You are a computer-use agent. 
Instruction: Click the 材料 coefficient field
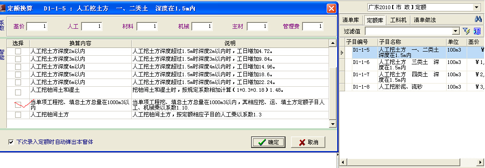point(147,26)
